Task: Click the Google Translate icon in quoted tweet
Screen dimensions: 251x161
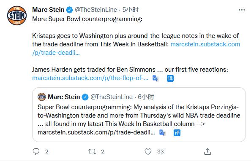Action: [x=162, y=133]
